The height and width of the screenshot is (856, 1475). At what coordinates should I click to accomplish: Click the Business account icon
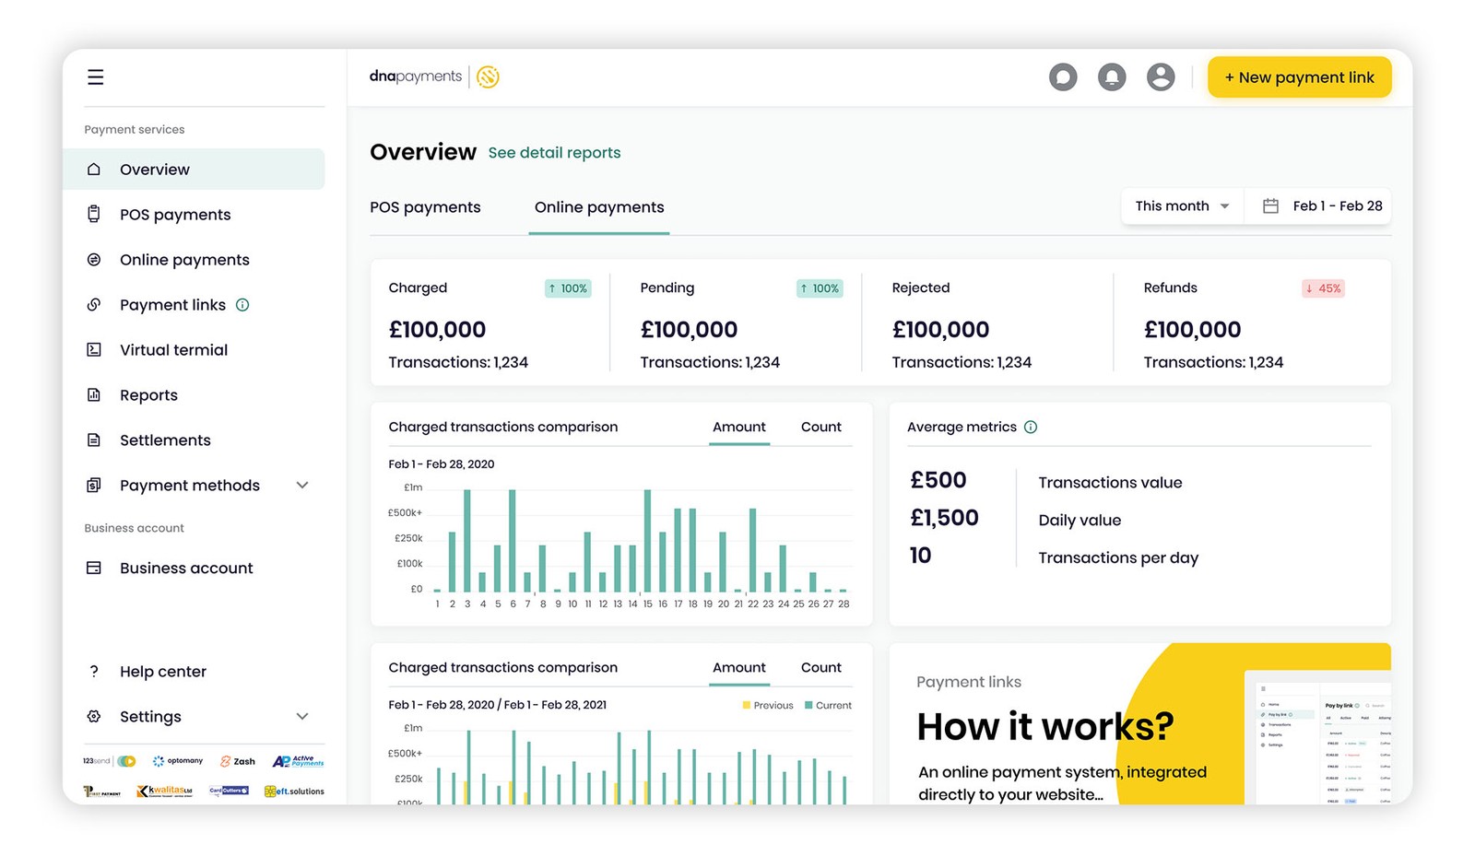point(94,569)
